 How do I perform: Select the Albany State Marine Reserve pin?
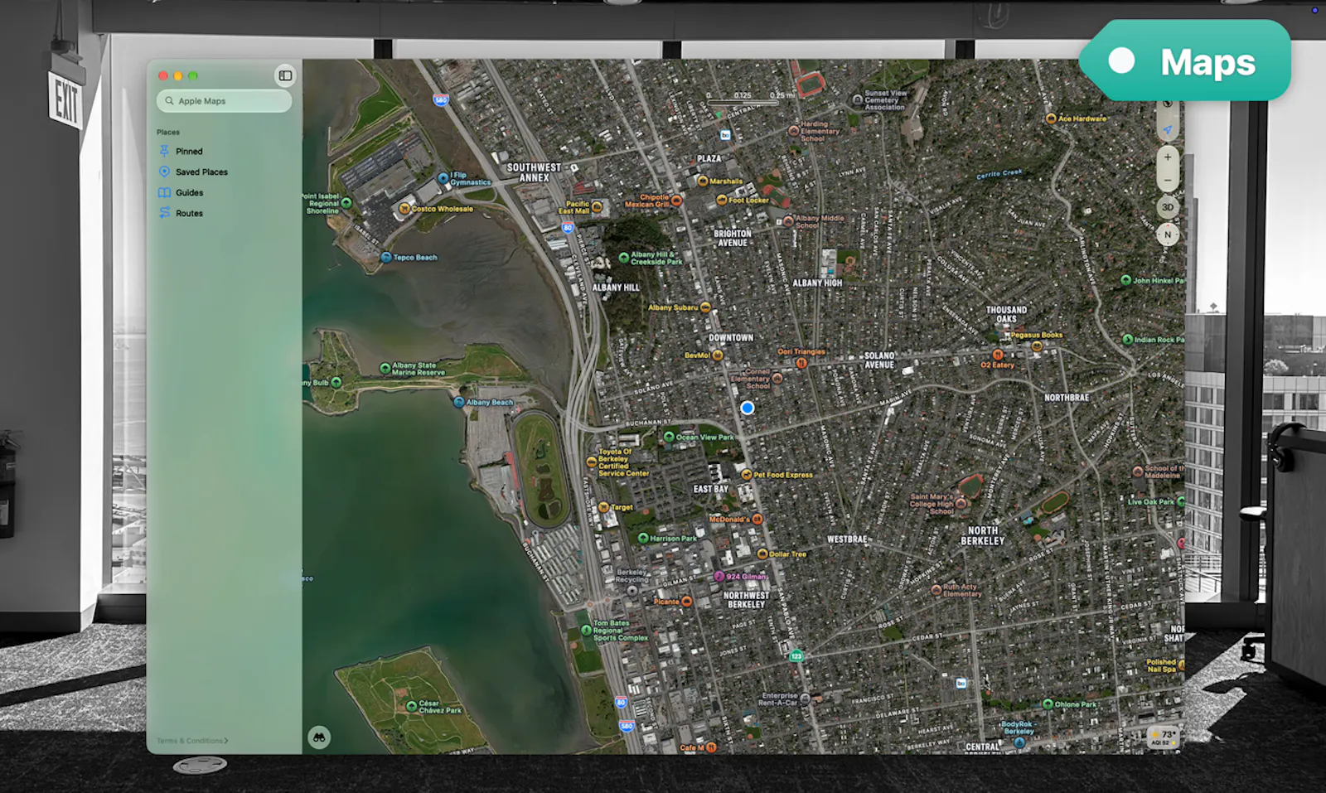point(385,369)
